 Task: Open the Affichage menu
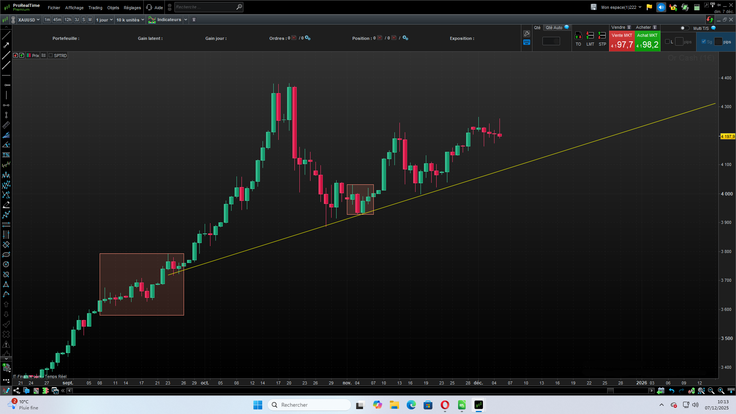point(74,8)
